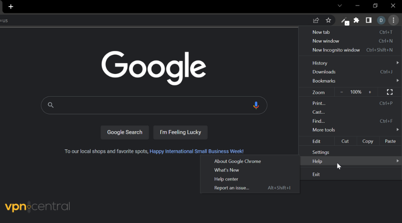This screenshot has width=402, height=223.
Task: Open the profile avatar D
Action: coord(381,20)
